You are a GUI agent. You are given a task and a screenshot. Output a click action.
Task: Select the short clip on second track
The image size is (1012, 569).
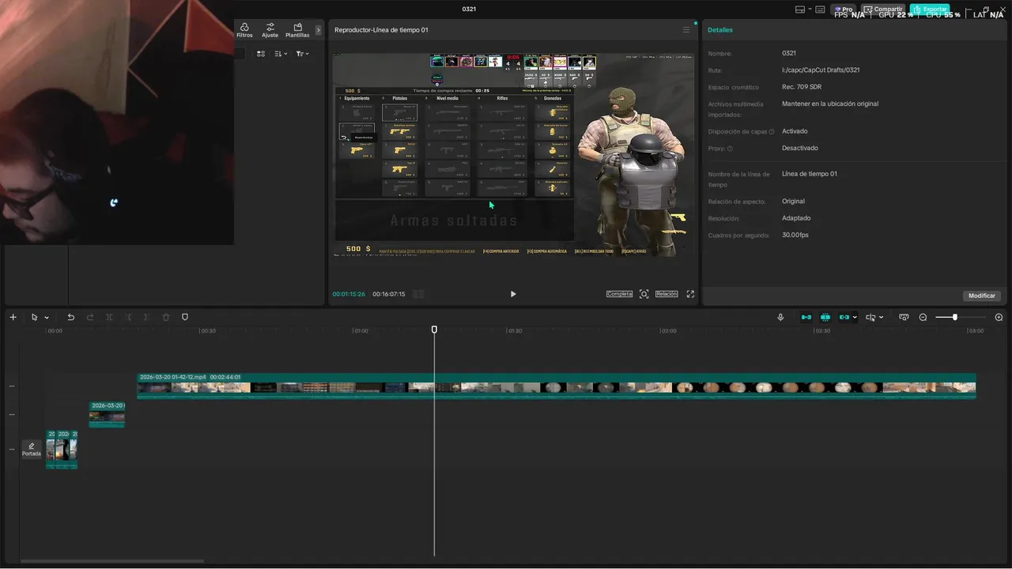tap(107, 414)
